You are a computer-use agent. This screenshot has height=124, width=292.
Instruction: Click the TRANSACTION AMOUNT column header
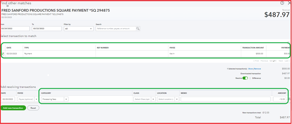253,48
